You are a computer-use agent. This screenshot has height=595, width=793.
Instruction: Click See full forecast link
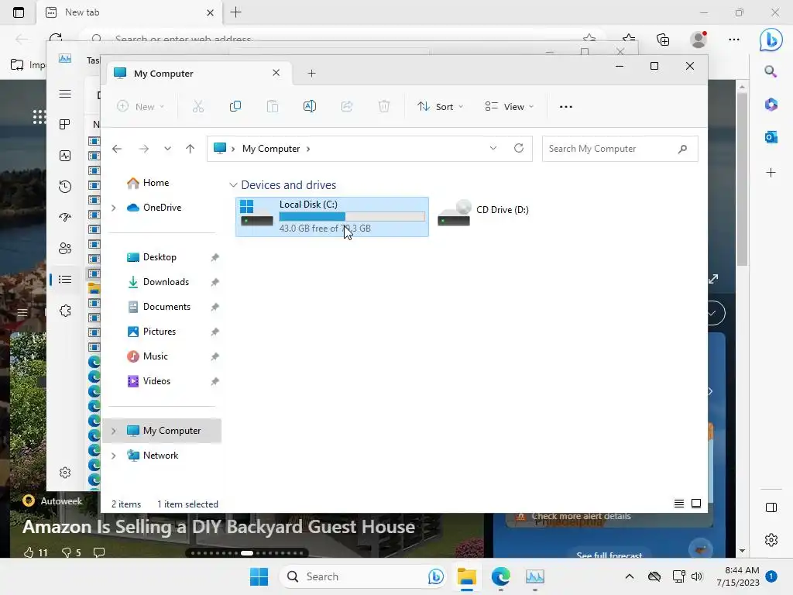point(609,555)
